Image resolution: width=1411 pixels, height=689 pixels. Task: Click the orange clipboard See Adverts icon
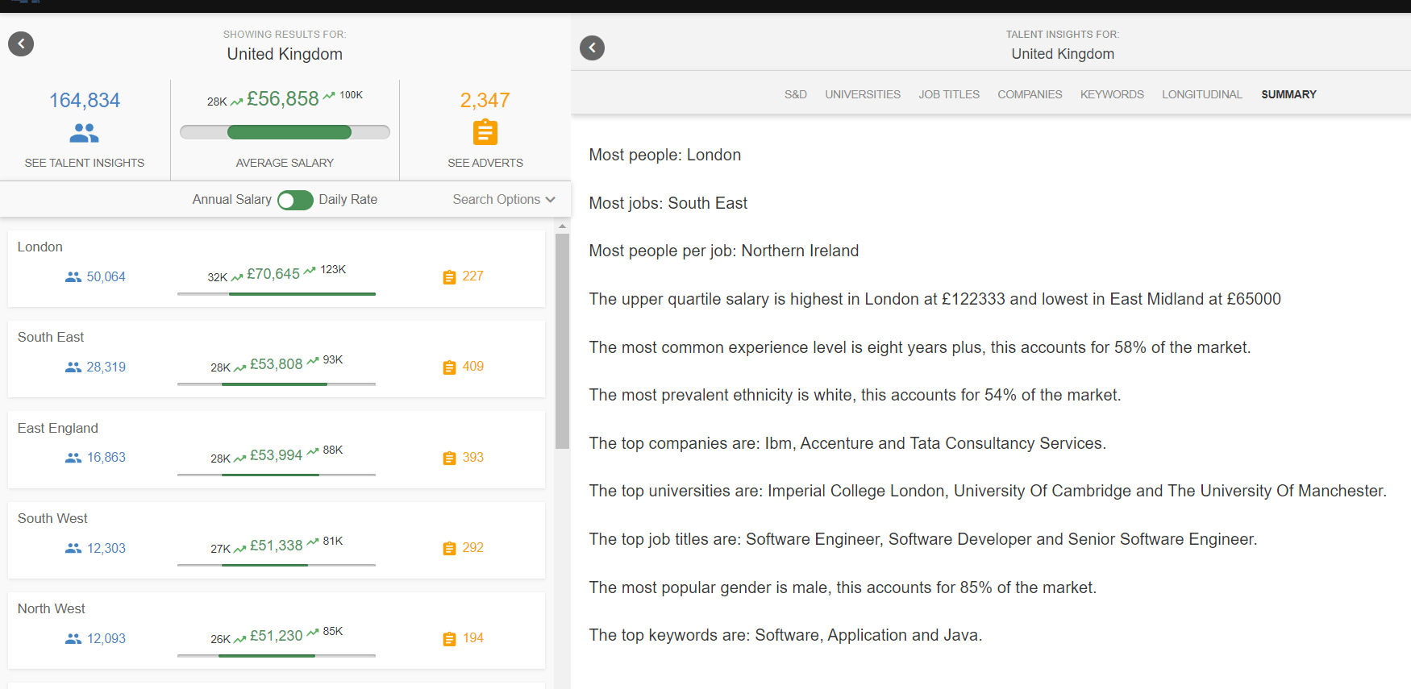click(x=485, y=132)
